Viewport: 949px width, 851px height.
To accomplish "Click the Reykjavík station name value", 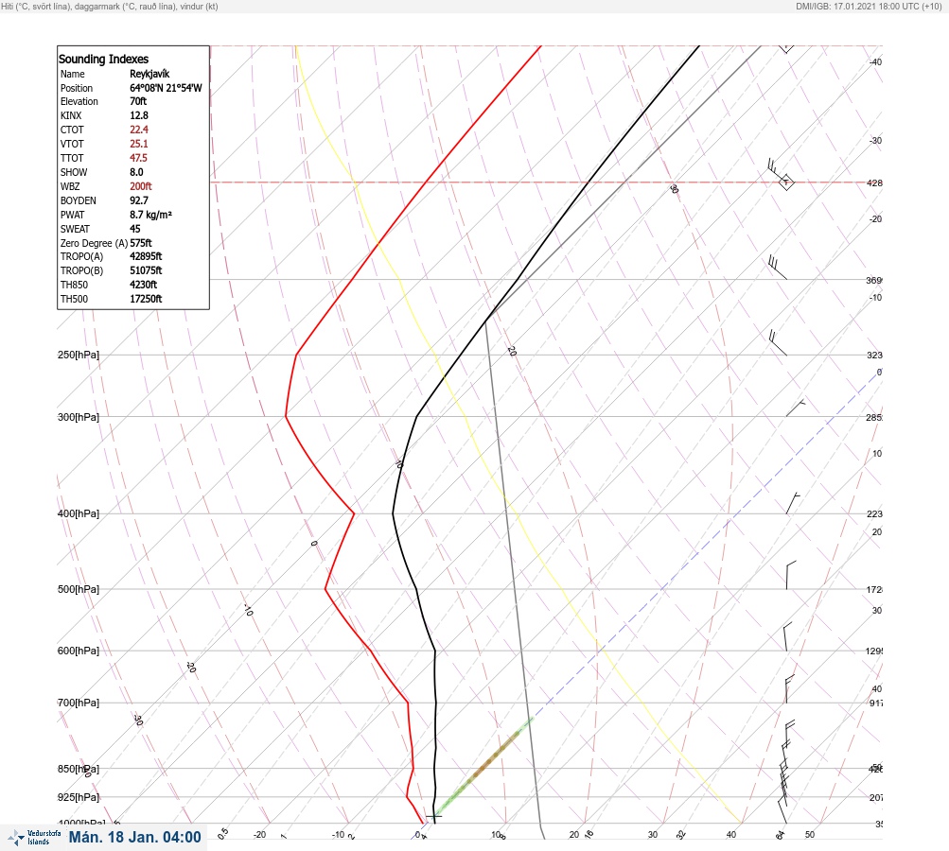I will click(x=149, y=74).
